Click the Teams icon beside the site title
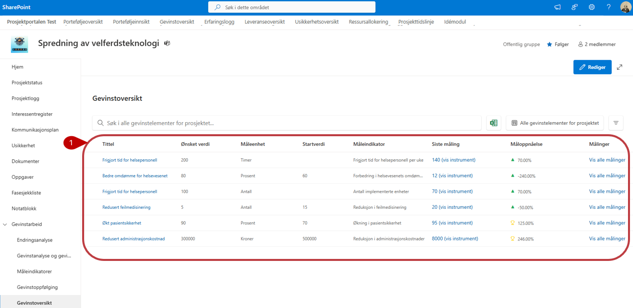The height and width of the screenshot is (308, 633). 167,44
